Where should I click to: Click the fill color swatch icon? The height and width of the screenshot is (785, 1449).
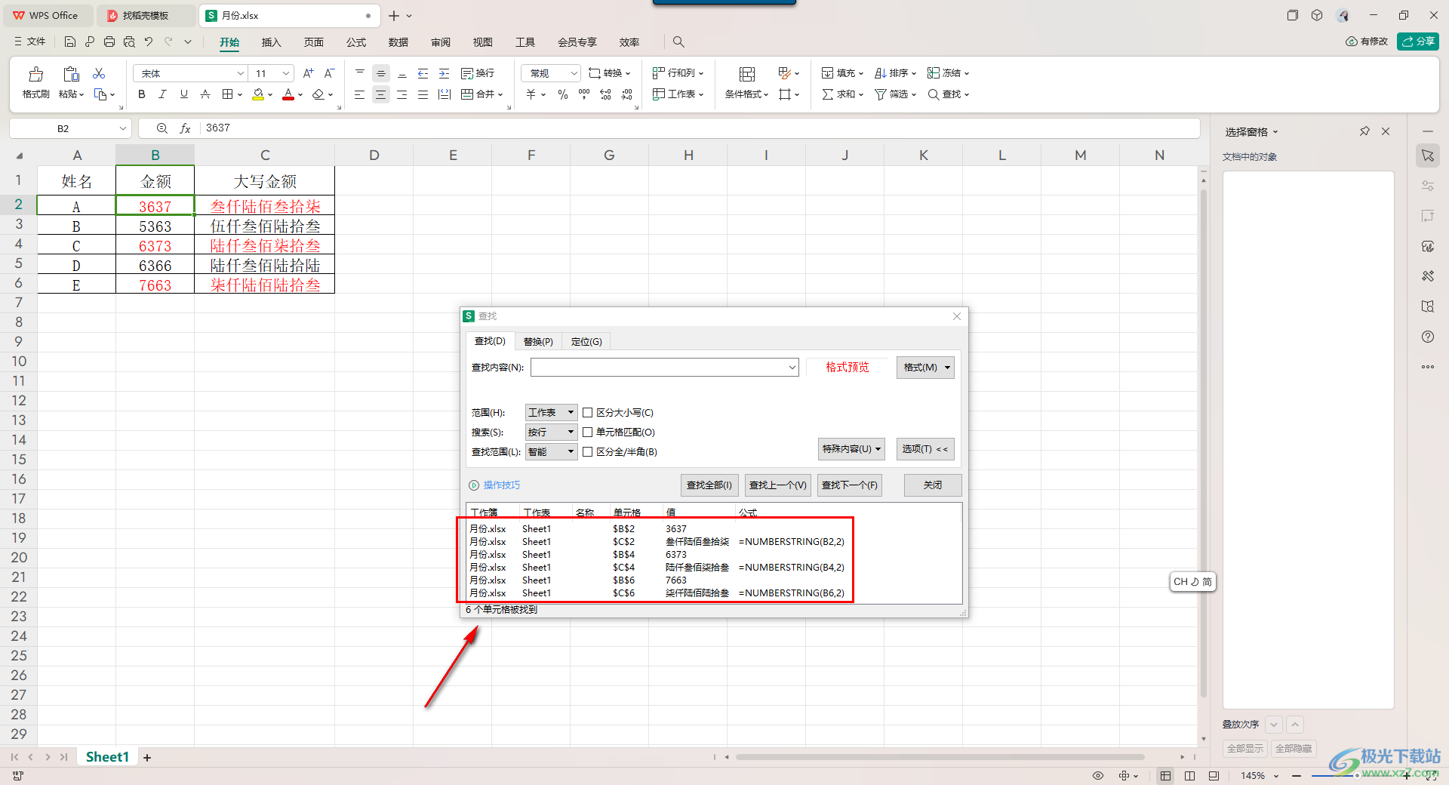[x=258, y=94]
